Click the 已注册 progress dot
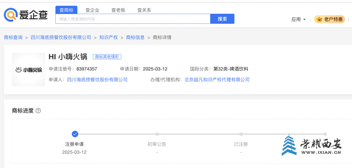The width and height of the screenshot is (352, 168). 241,134
